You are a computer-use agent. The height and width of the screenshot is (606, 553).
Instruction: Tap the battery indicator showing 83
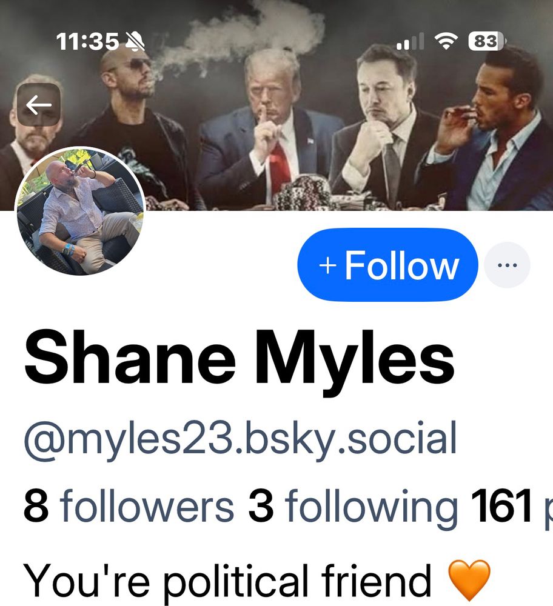[x=487, y=41]
